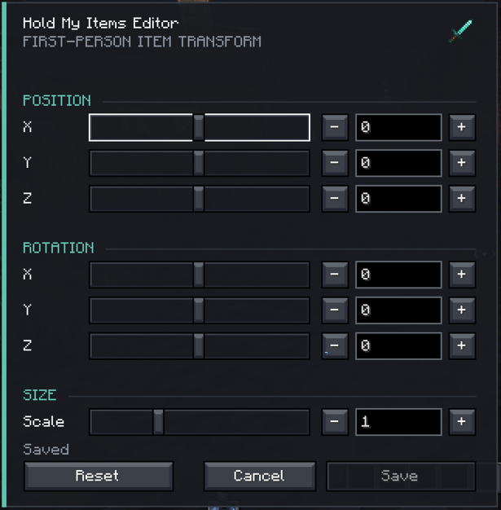Screen dimensions: 501x510
Task: Cancel the item transform edits
Action: point(260,476)
